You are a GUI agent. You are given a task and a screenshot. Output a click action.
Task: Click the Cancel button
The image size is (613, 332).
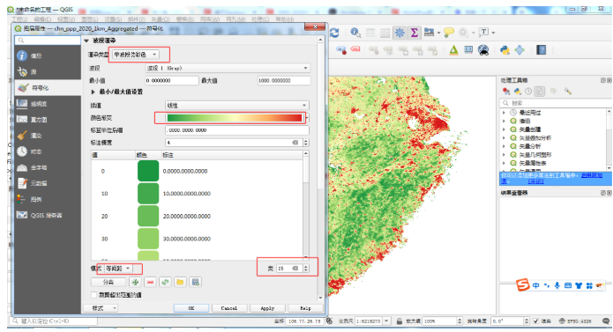click(x=229, y=308)
